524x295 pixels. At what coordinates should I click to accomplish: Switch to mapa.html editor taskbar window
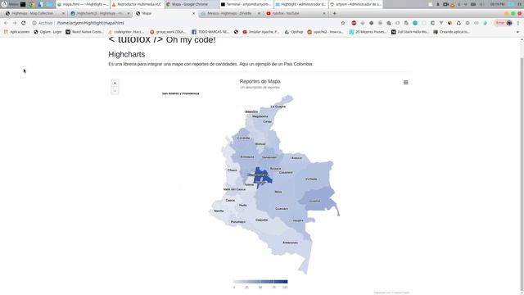click(82, 4)
